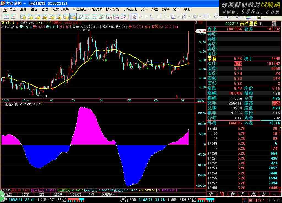282x203 pixels.
Task: Click the 沪深300 index status entry
Action: 158,200
